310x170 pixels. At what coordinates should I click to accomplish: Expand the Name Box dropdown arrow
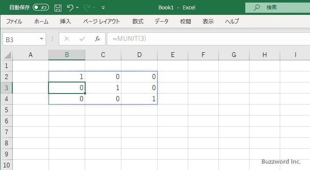coord(42,39)
